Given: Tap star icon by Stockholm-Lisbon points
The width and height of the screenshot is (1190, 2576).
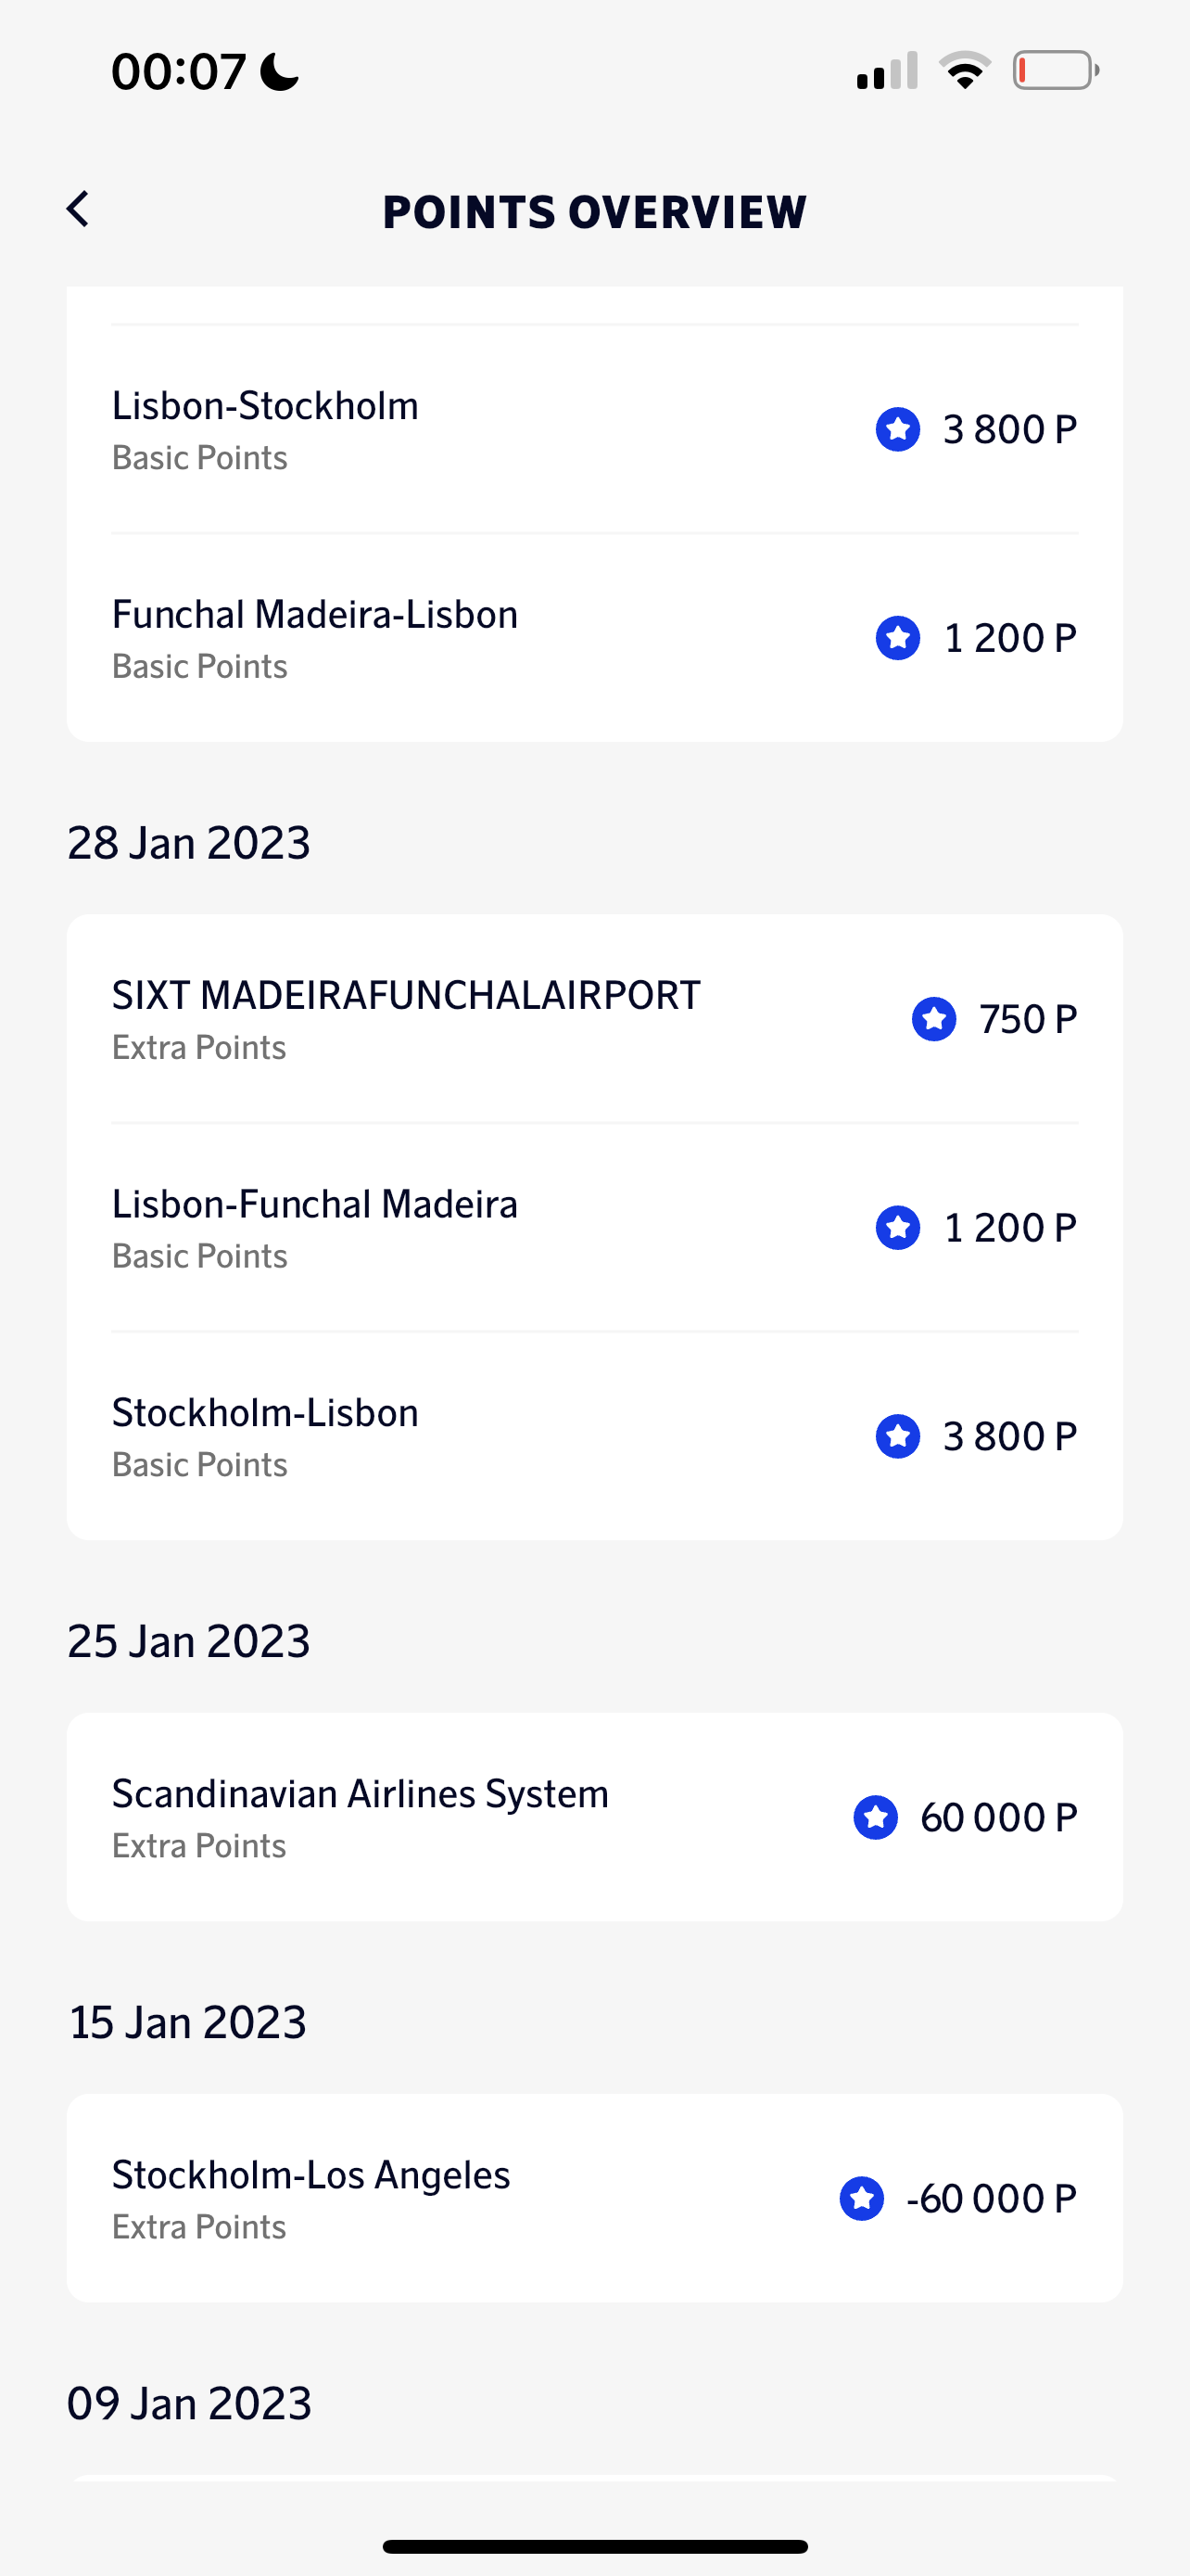Looking at the screenshot, I should click(x=897, y=1436).
